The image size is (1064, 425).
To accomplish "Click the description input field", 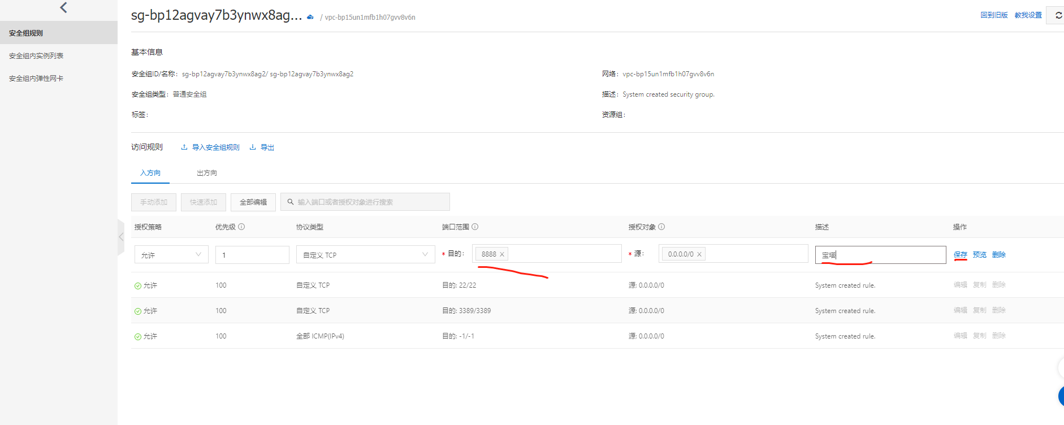I will (x=881, y=255).
